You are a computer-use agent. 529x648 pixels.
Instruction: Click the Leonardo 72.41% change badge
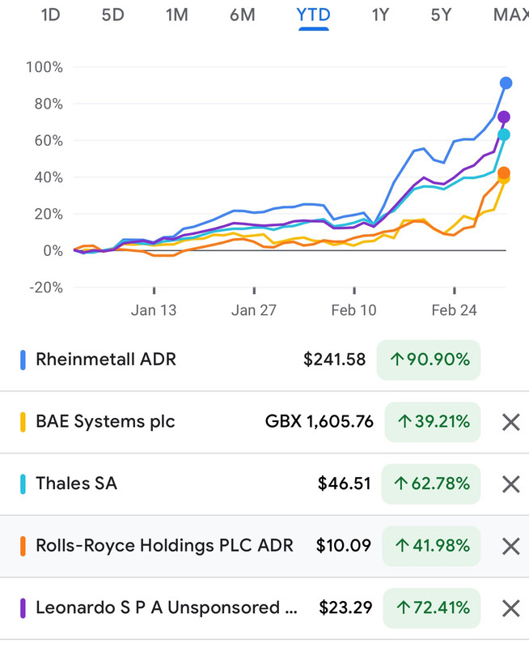pyautogui.click(x=432, y=608)
